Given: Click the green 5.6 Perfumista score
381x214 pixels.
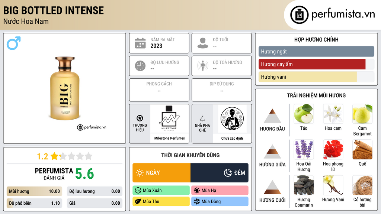Looking at the screenshot, I should tap(84, 174).
